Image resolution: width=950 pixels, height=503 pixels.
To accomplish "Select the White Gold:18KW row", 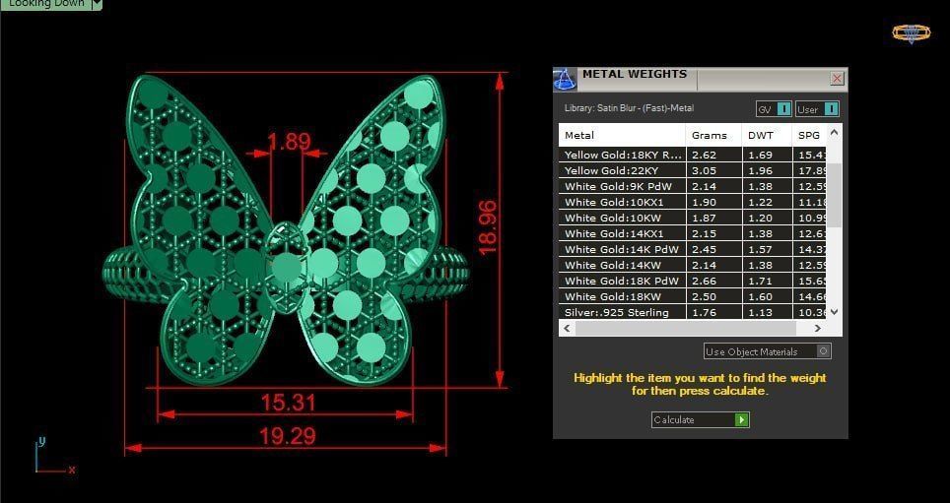I will (693, 296).
